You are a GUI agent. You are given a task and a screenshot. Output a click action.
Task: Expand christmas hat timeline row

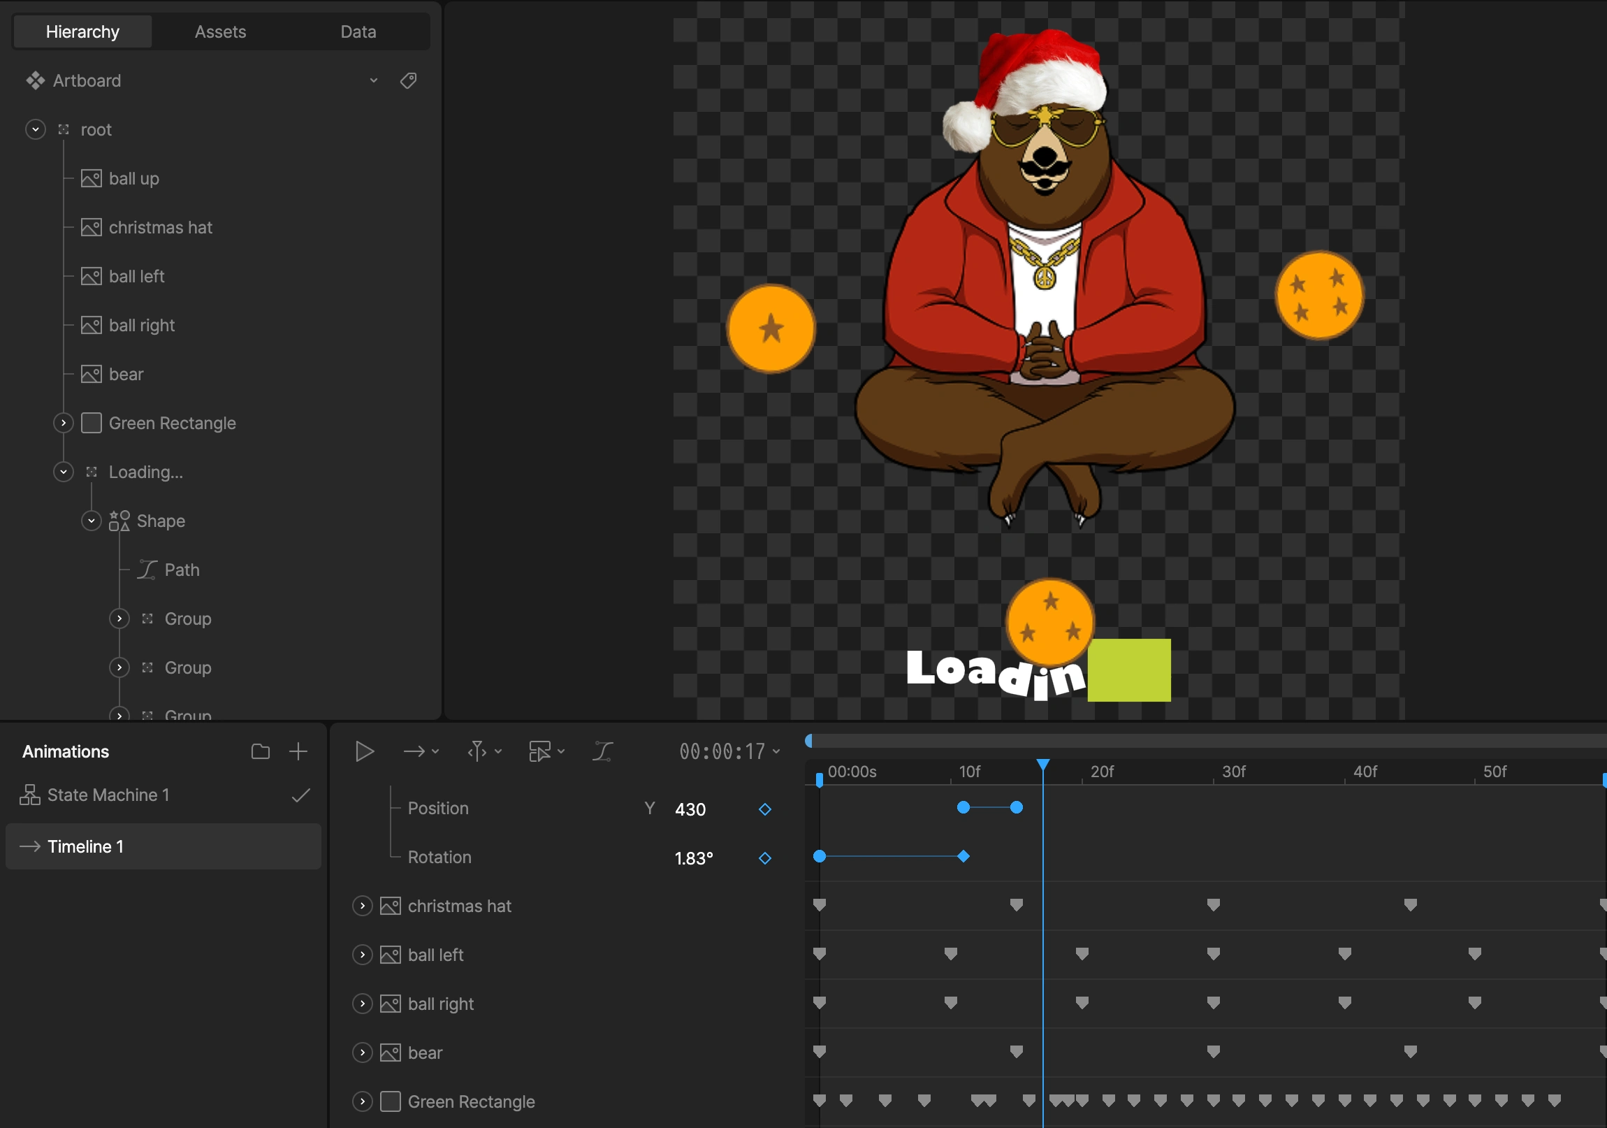(362, 906)
